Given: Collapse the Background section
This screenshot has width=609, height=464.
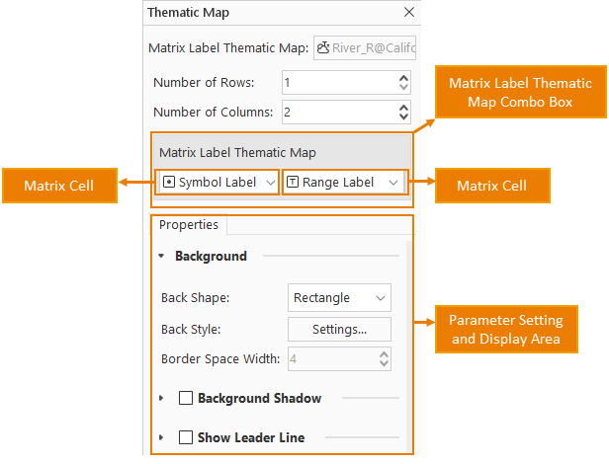Looking at the screenshot, I should point(162,257).
